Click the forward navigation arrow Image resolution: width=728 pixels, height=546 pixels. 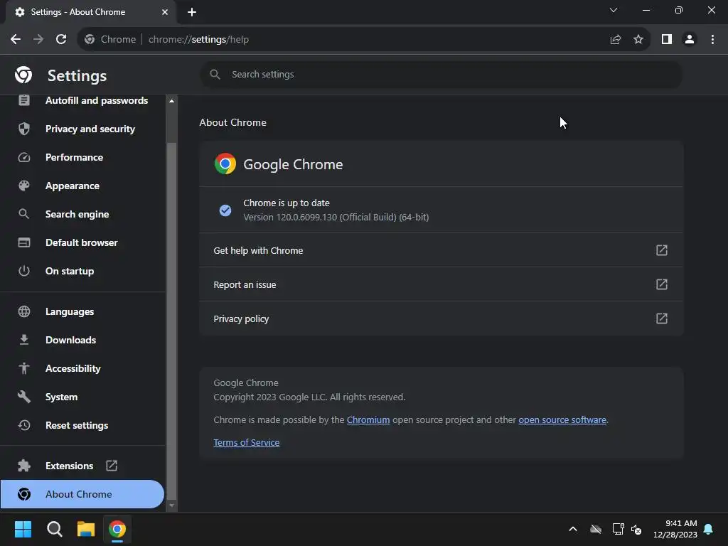pyautogui.click(x=38, y=40)
